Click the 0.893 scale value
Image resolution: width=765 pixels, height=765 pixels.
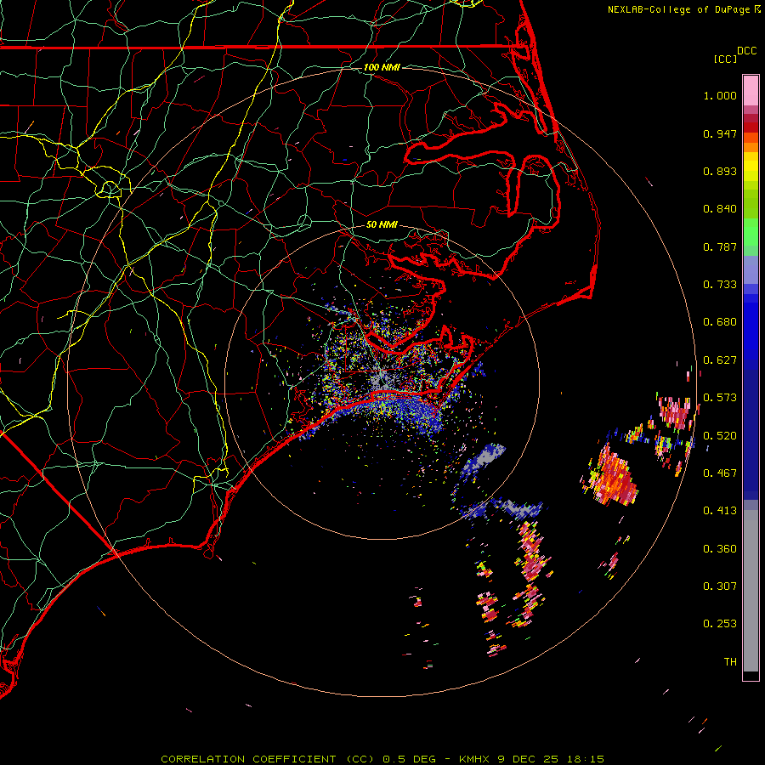point(720,171)
